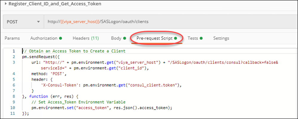The image size is (298, 119).
Task: Switch to the Tests tab
Action: tap(193, 38)
